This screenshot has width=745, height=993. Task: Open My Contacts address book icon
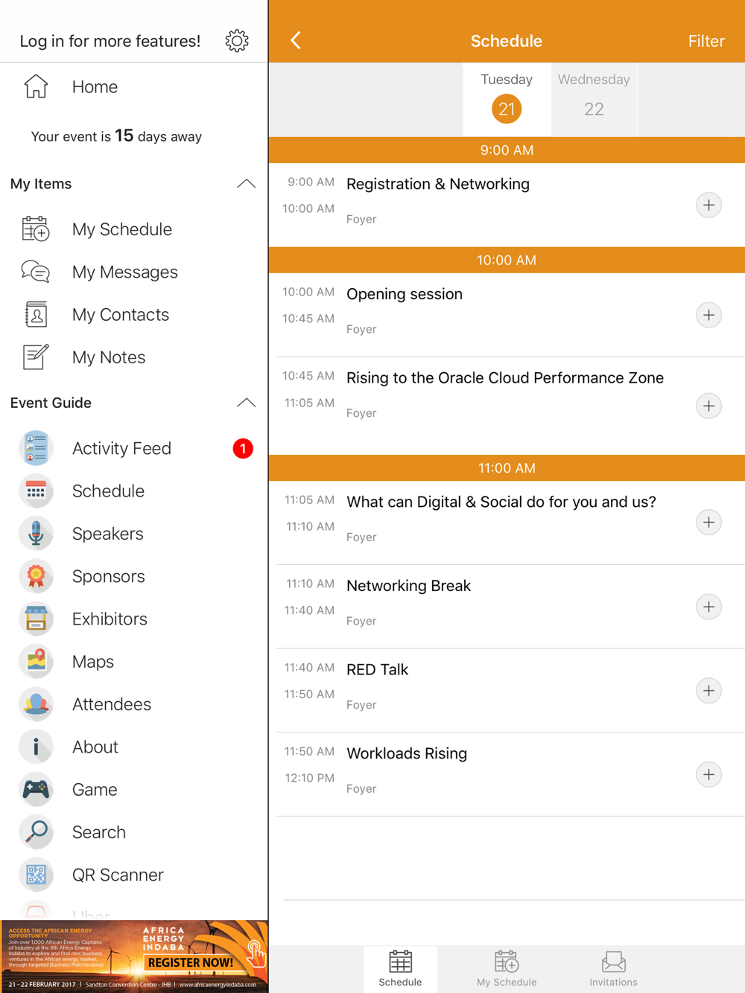coord(36,315)
